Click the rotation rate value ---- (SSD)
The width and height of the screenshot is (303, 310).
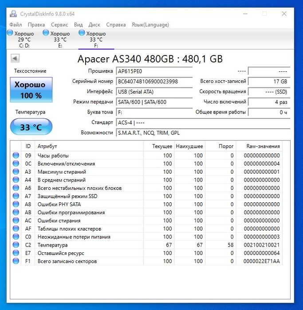point(269,92)
